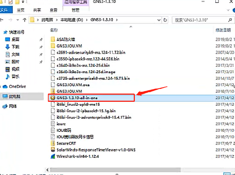Select the c3550-ipbasek9 file icon
Screen dimensions: 235x175
(53, 59)
